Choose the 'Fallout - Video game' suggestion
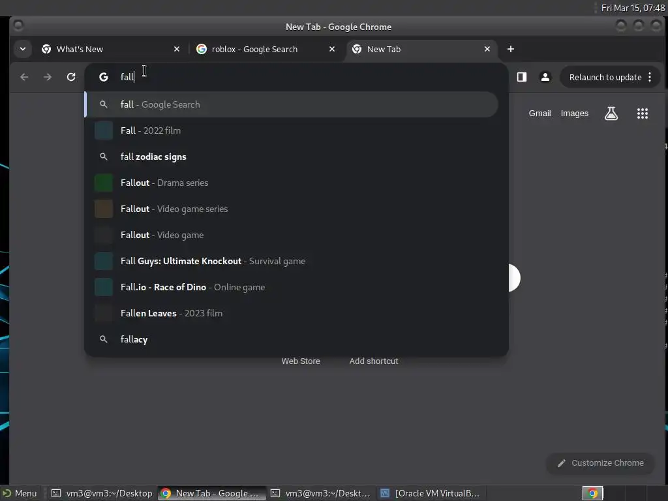This screenshot has height=501, width=668. click(x=292, y=235)
